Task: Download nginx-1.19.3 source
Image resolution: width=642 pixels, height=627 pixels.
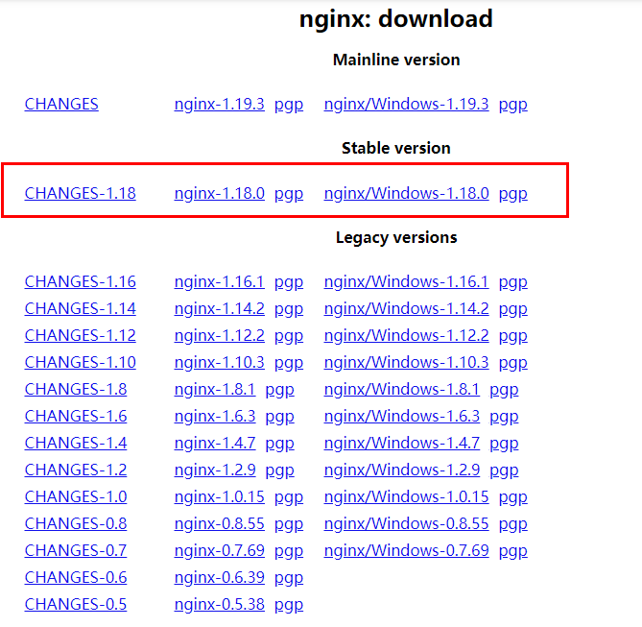Action: 220,105
